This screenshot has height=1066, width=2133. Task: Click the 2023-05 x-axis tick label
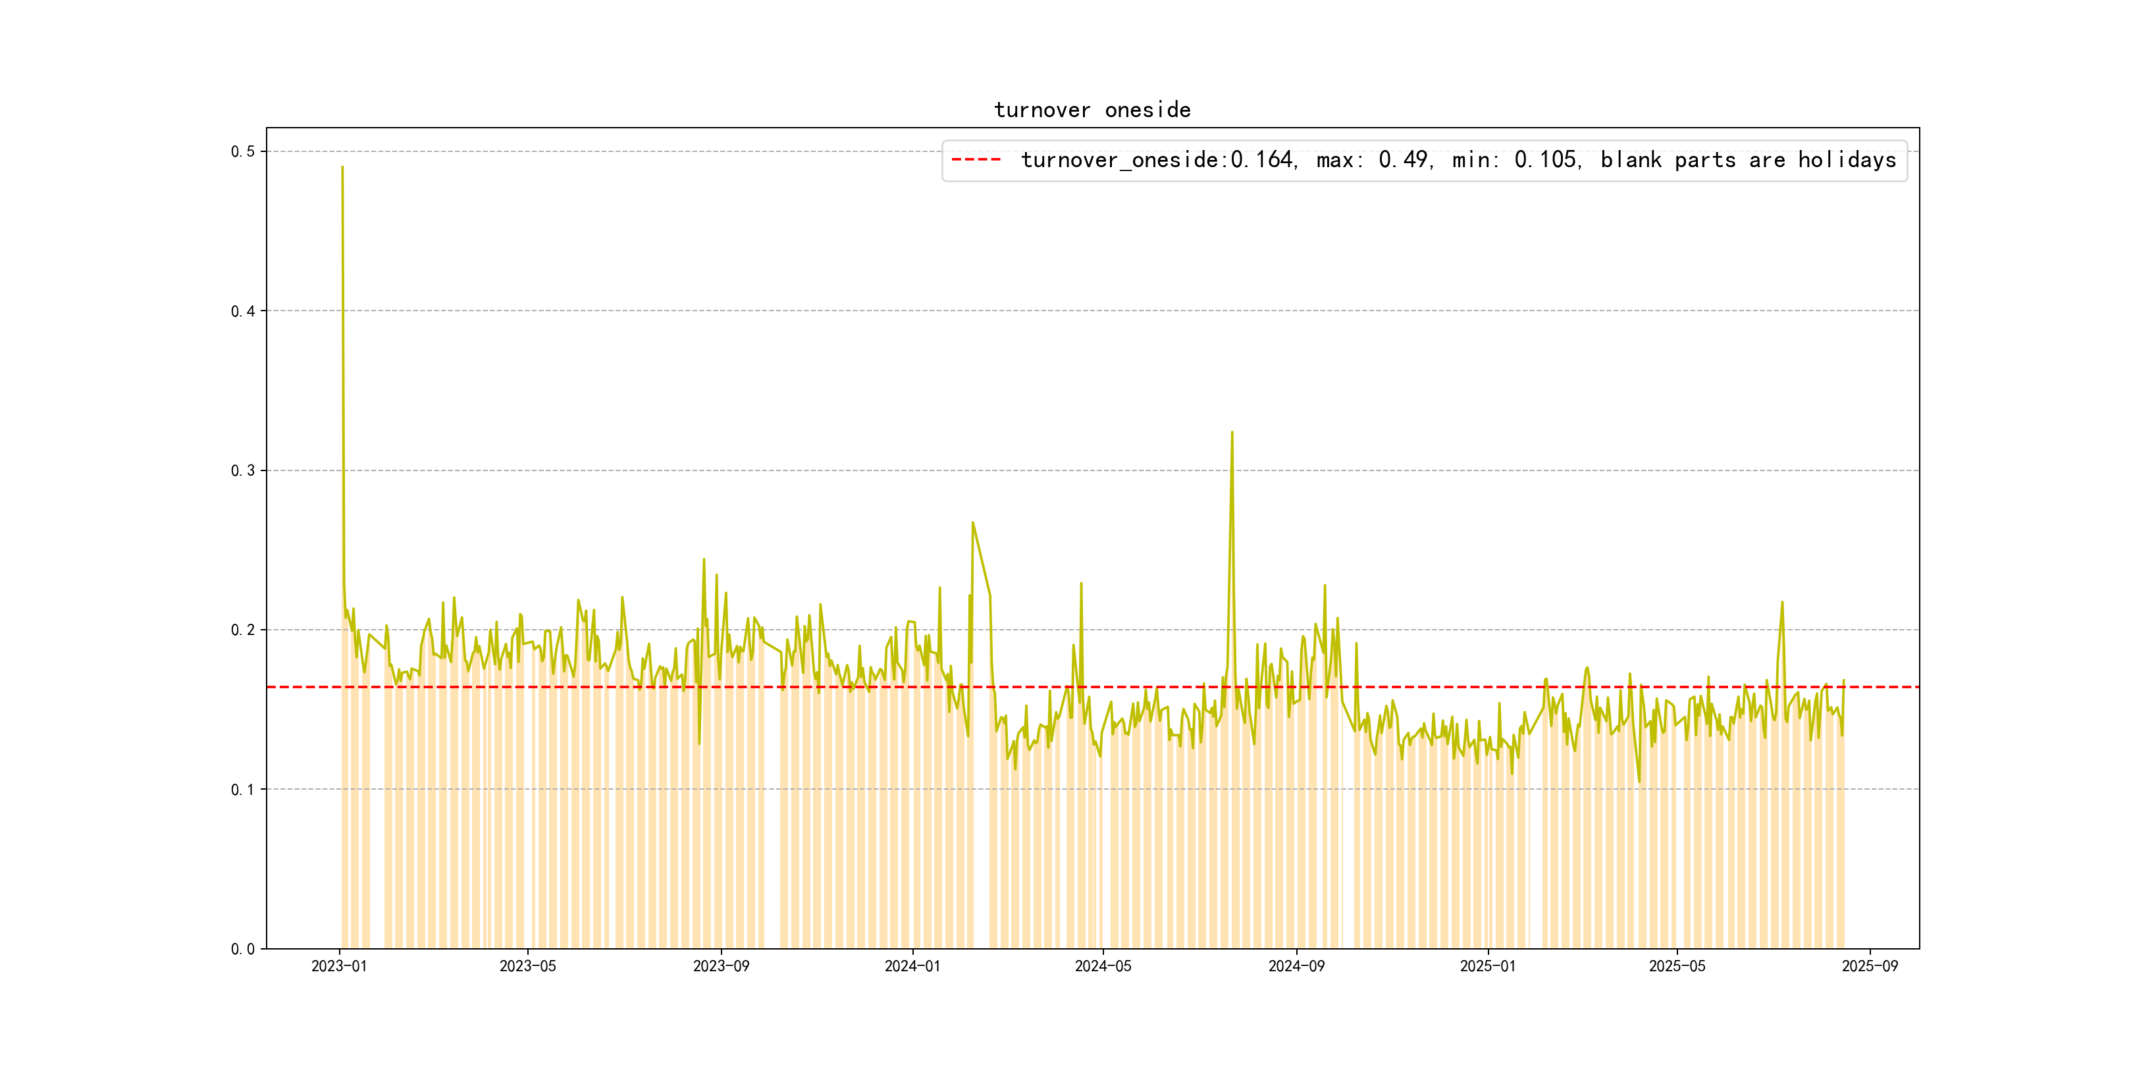(527, 966)
